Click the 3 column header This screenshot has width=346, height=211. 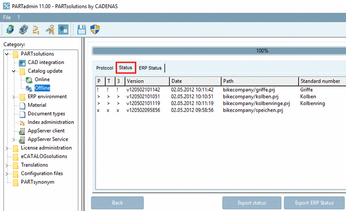point(120,81)
